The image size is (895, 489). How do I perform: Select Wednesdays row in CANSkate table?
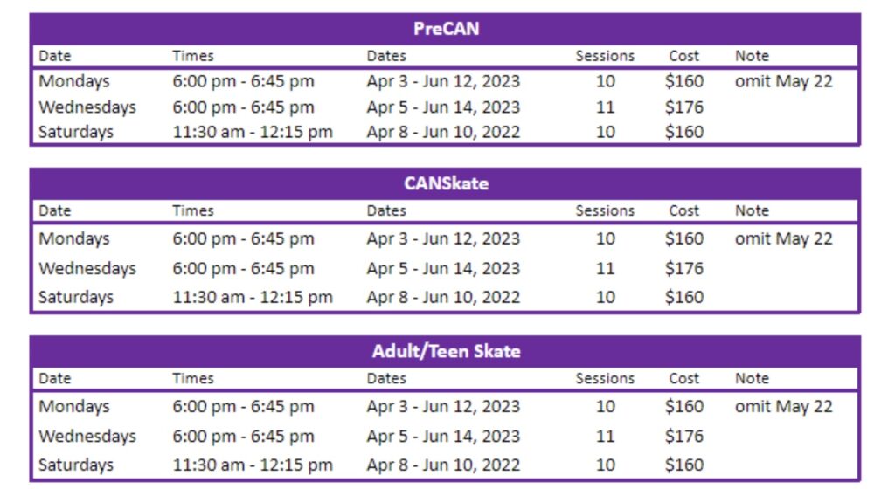(x=446, y=268)
